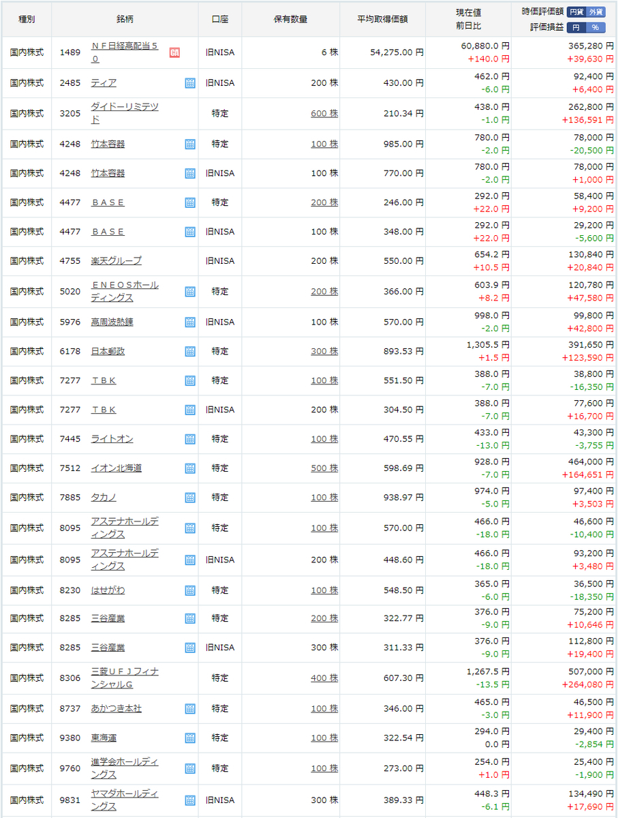Screen dimensions: 618x818
Task: Open the ライトオン stock link
Action: coord(112,439)
